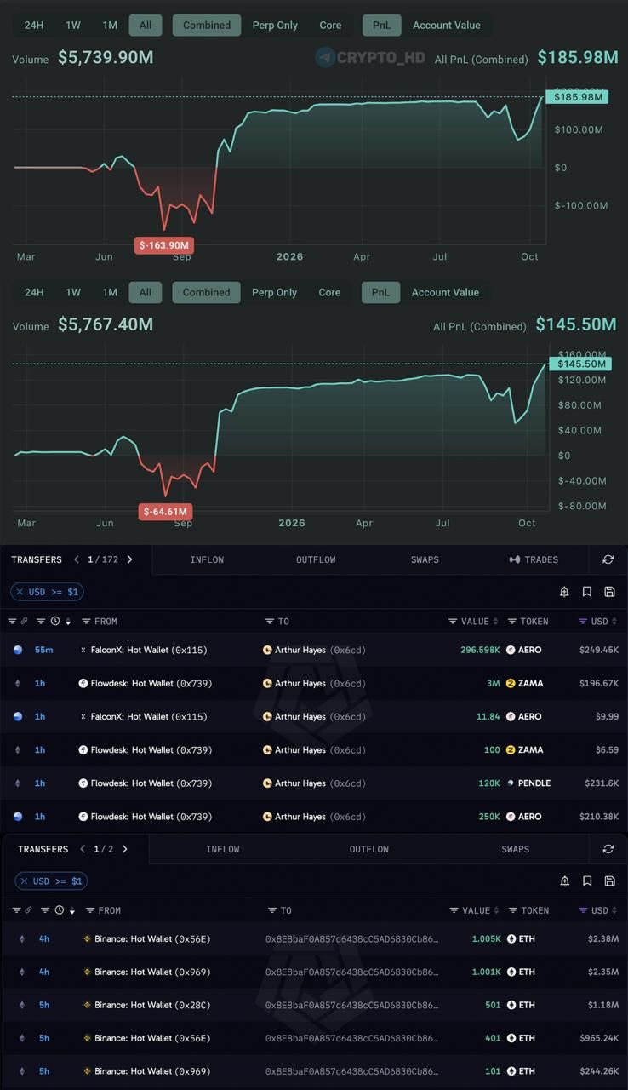
Task: Switch to Core on the $145.50M chart
Action: (329, 292)
